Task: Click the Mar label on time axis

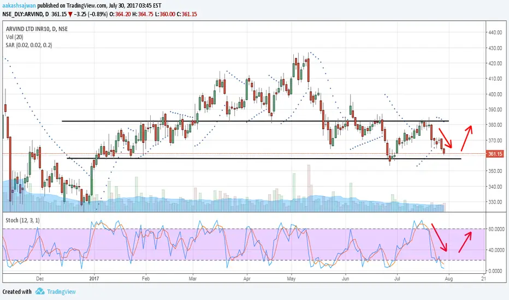Action: pyautogui.click(x=193, y=278)
